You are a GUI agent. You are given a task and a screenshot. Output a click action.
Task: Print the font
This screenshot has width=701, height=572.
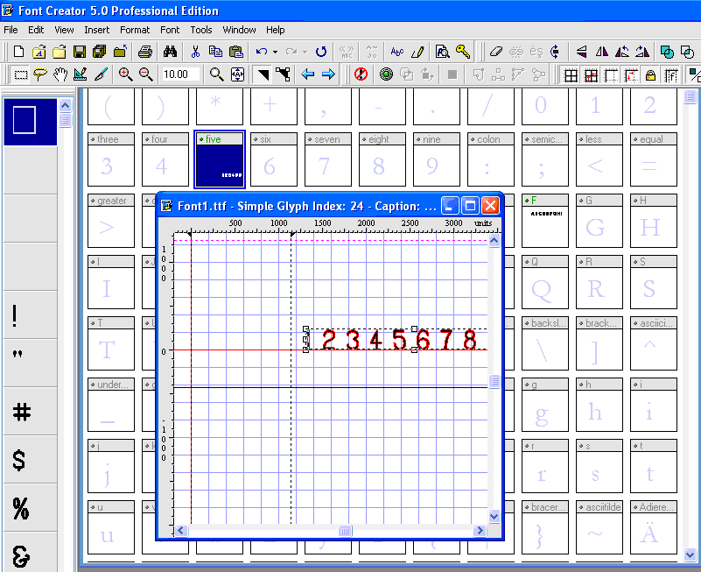[145, 52]
